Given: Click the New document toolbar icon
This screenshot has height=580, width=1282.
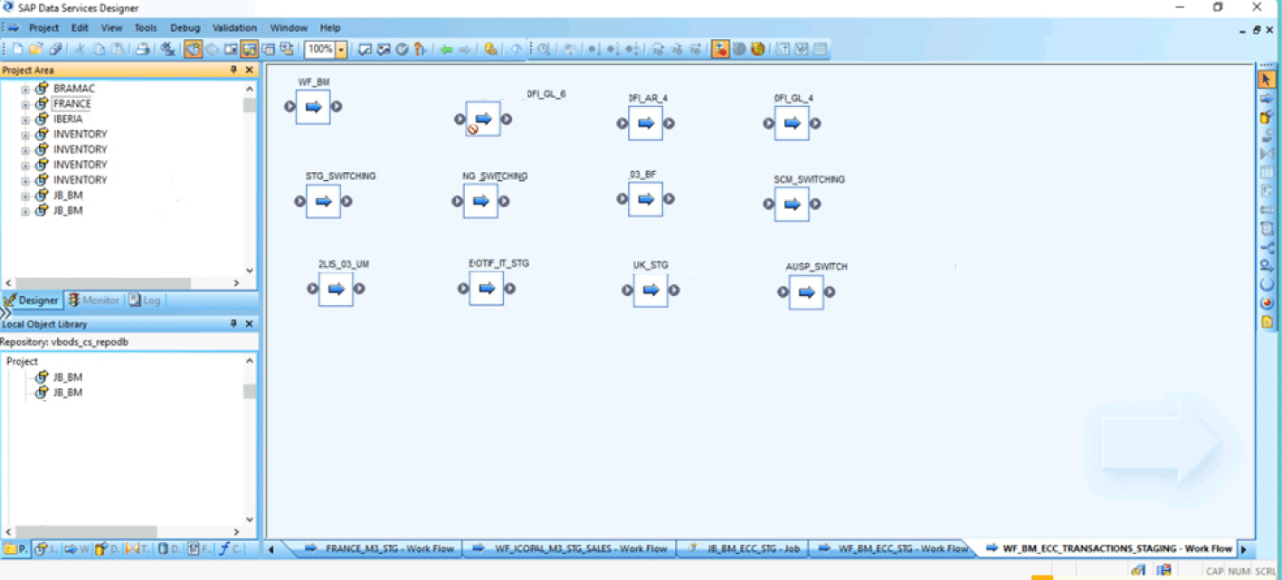Looking at the screenshot, I should pos(17,49).
